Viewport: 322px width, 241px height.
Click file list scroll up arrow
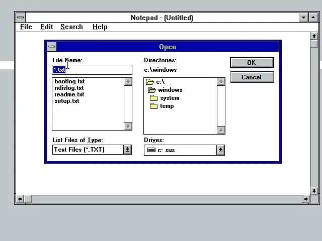(128, 82)
